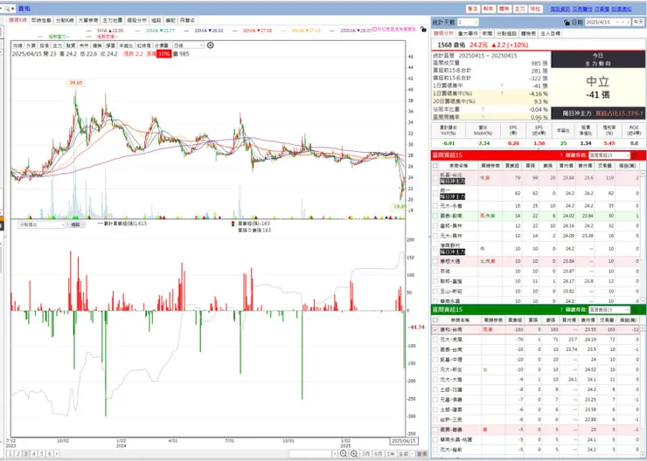The image size is (647, 461).
Task: Toggle 外資 overlay button on chart toolbar
Action: (31, 45)
